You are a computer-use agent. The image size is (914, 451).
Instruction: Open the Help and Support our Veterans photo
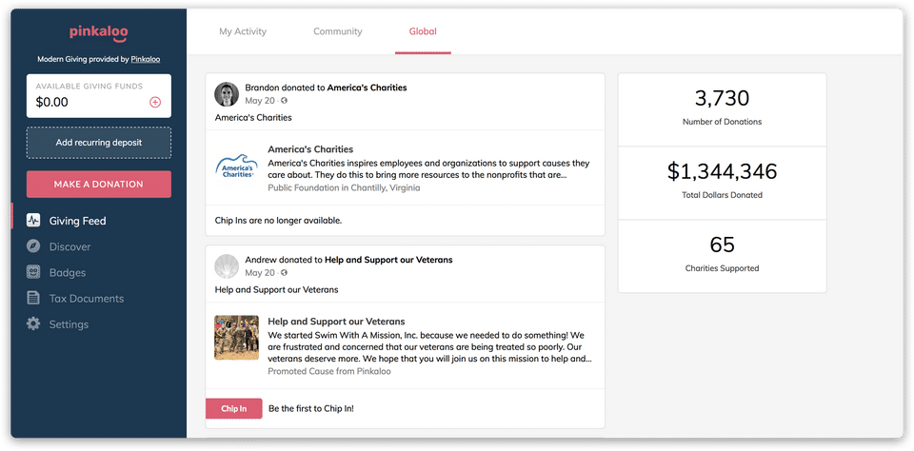[x=237, y=338]
